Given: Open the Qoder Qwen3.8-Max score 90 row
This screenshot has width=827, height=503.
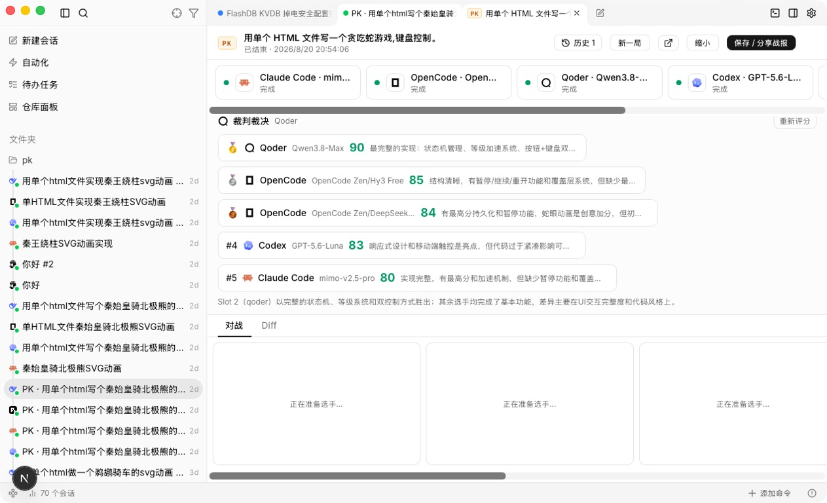Looking at the screenshot, I should pyautogui.click(x=402, y=148).
